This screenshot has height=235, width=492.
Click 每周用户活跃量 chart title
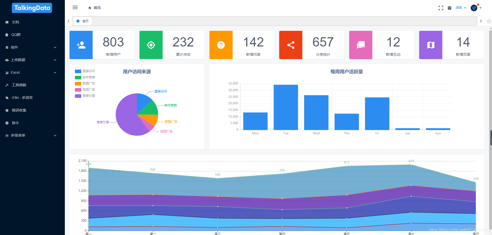(347, 72)
